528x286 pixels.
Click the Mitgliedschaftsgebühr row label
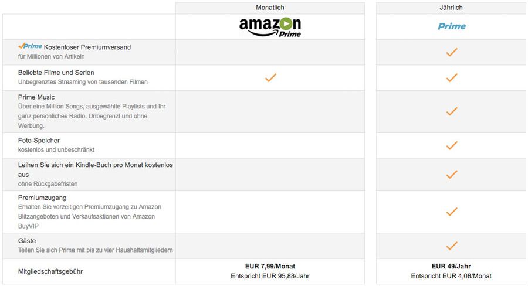click(50, 271)
